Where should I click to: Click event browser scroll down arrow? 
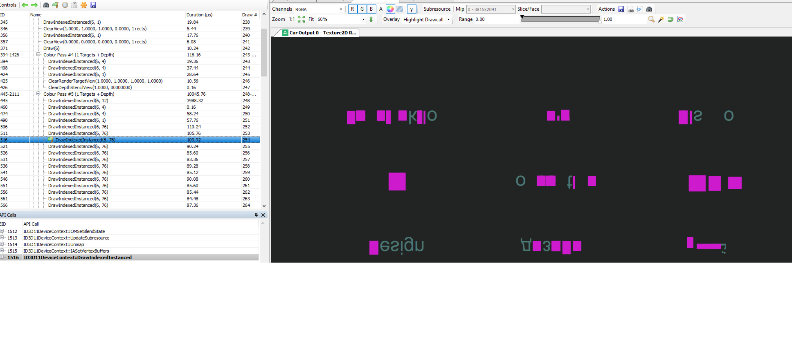[264, 206]
